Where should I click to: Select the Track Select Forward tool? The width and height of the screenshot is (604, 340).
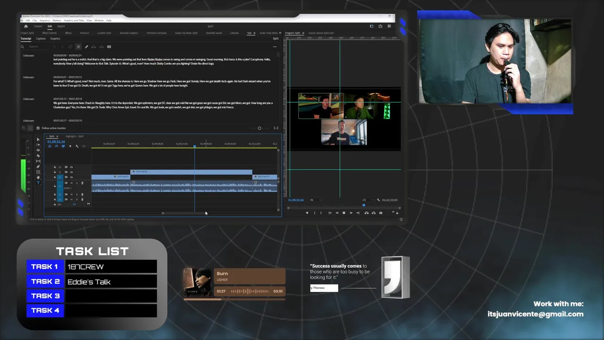pos(38,145)
